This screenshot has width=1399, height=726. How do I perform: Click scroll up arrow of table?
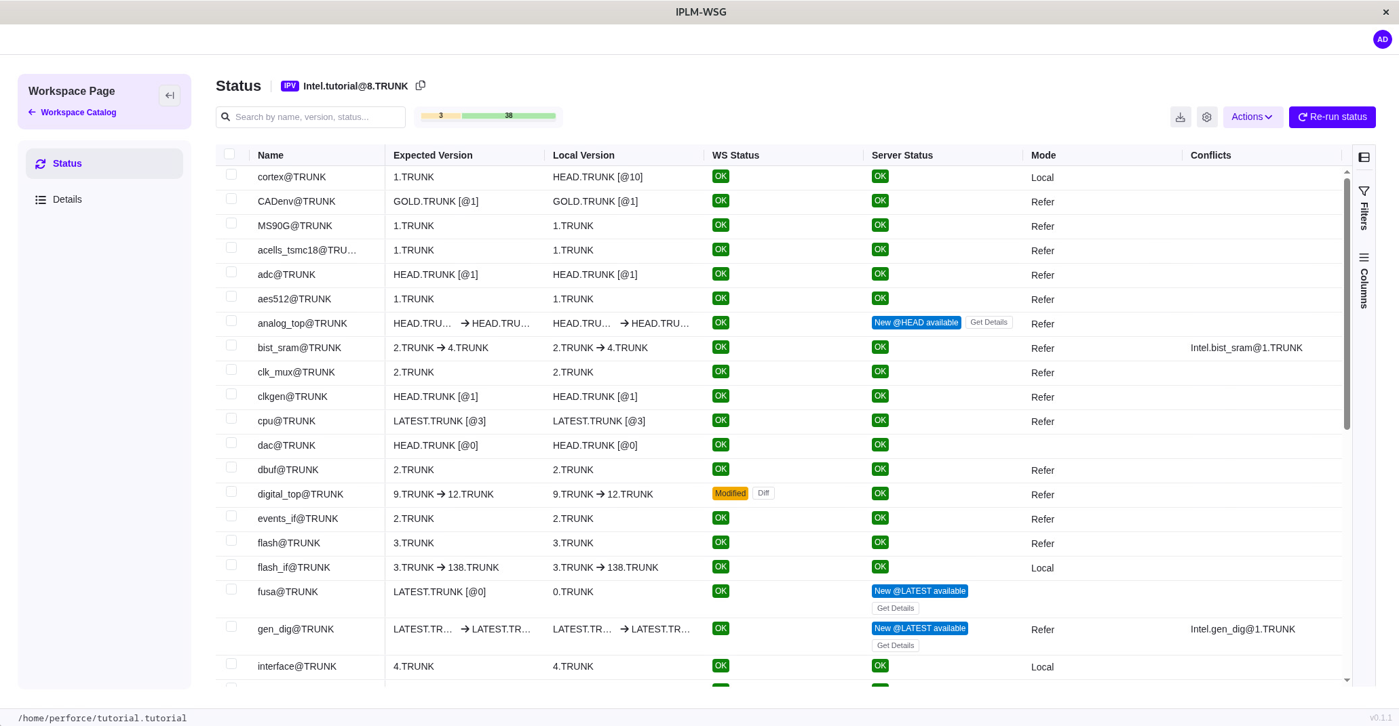[x=1347, y=172]
